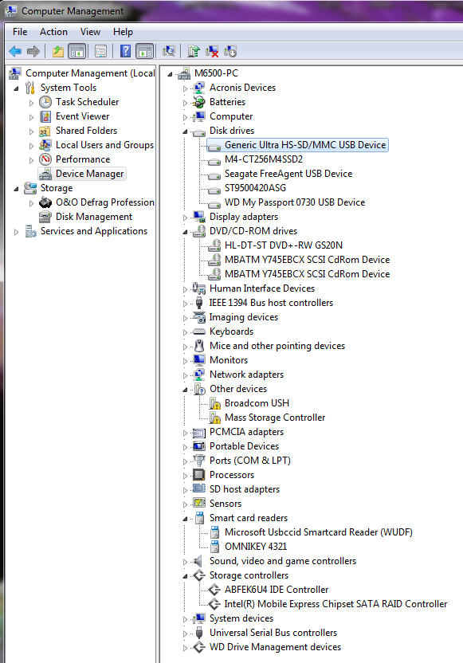Click the Properties sheet toolbar icon
Screen dimensions: 463x663
pos(100,52)
